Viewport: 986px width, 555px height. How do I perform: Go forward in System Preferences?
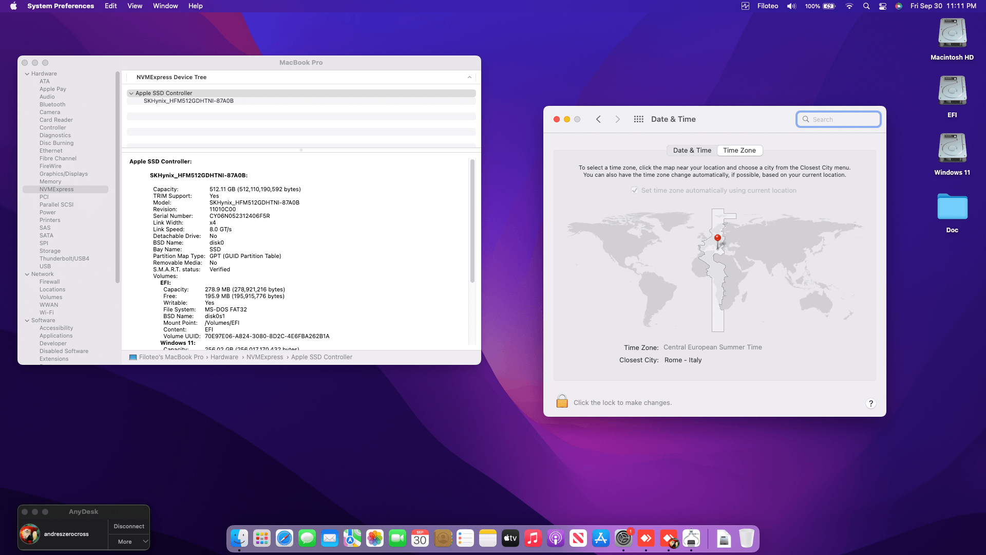(618, 119)
